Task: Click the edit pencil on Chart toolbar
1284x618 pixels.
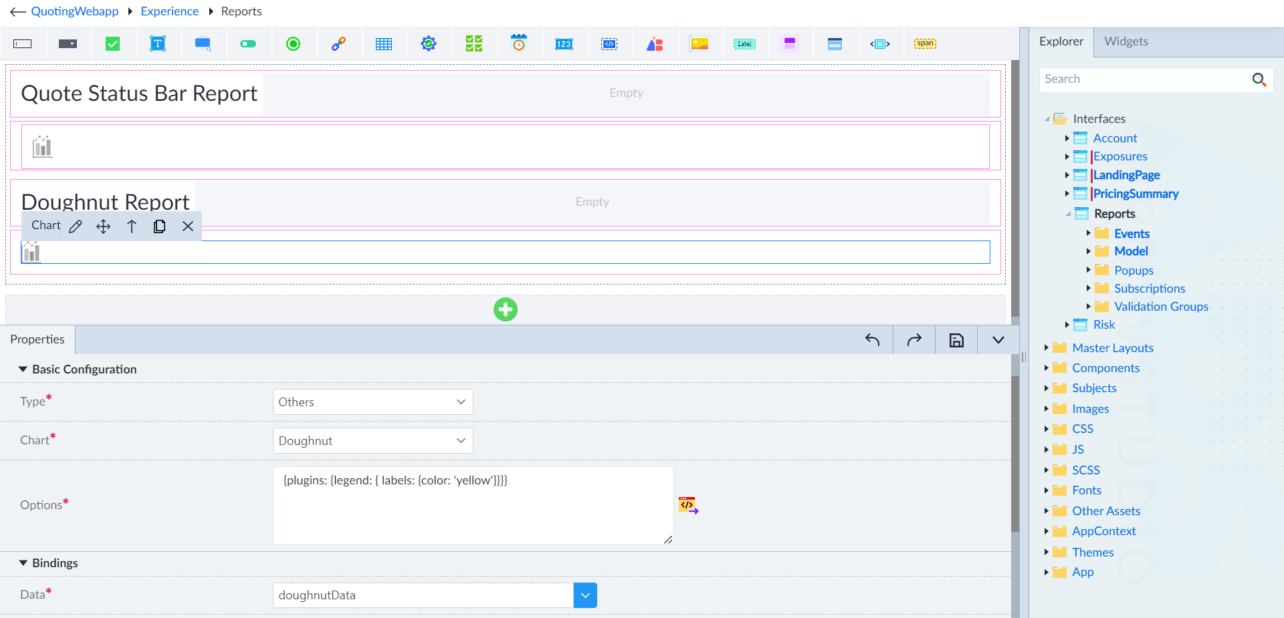Action: tap(76, 226)
